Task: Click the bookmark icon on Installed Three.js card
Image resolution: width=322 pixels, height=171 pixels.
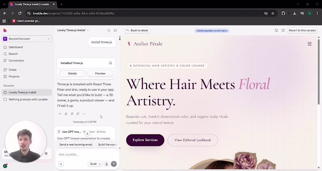Action: click(x=110, y=63)
